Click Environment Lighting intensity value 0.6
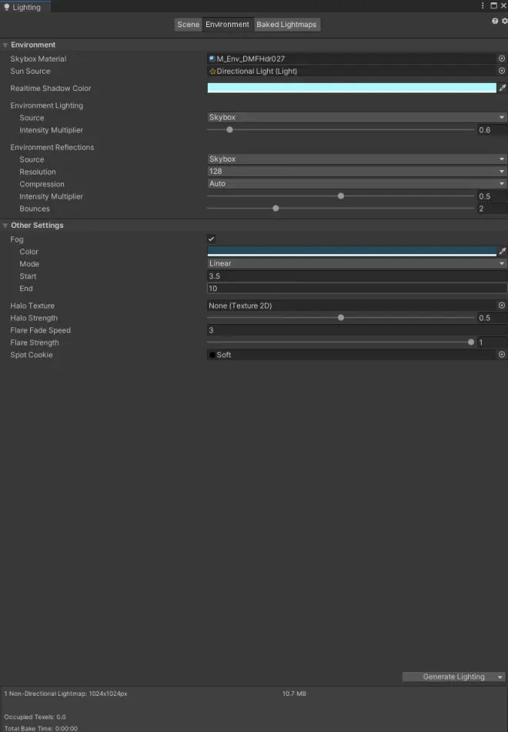The width and height of the screenshot is (508, 732). [x=492, y=130]
